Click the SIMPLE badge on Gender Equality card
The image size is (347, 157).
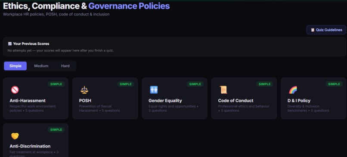[x=195, y=84]
